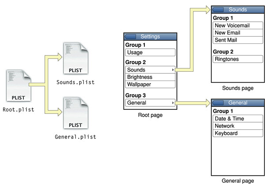The image size is (275, 189).
Task: Tap the chevron on the General row
Action: (173, 103)
